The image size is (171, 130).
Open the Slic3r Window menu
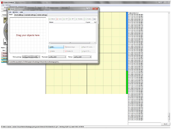point(15,12)
